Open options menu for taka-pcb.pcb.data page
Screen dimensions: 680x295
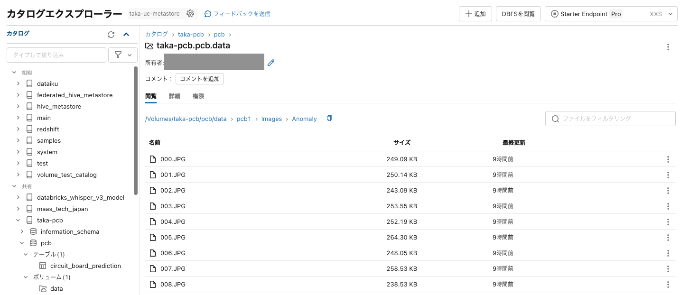tap(668, 47)
